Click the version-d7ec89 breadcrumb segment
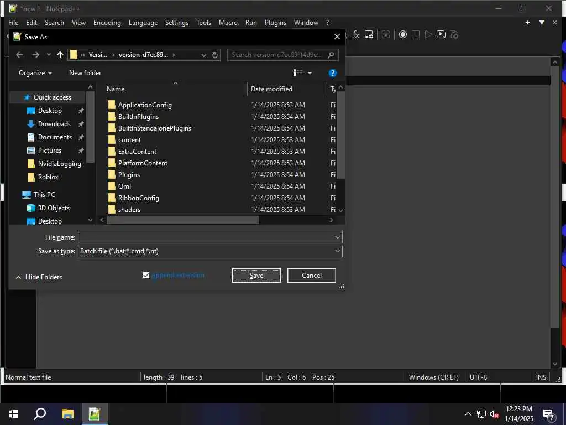This screenshot has width=566, height=425. (143, 55)
